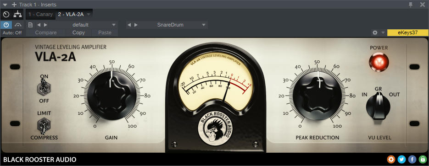Open the dropdown arrow beside 2 - VLA-2A
The image size is (429, 166).
89,14
